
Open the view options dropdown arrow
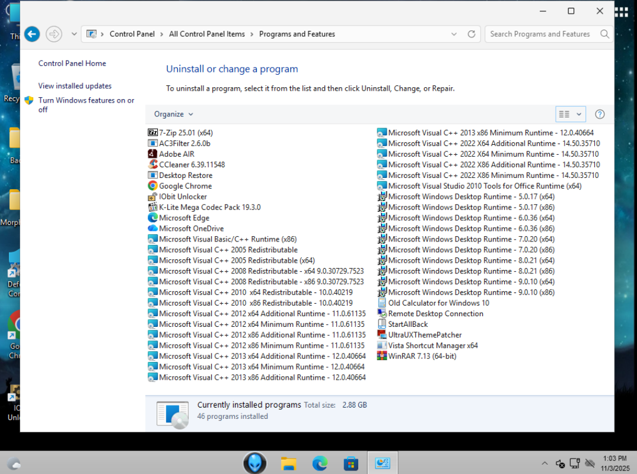click(579, 114)
